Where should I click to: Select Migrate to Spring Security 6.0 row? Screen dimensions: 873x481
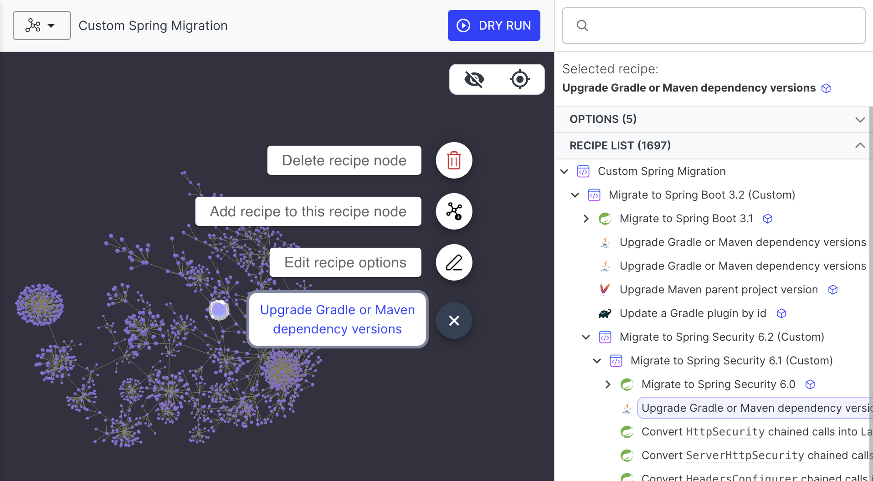tap(718, 384)
